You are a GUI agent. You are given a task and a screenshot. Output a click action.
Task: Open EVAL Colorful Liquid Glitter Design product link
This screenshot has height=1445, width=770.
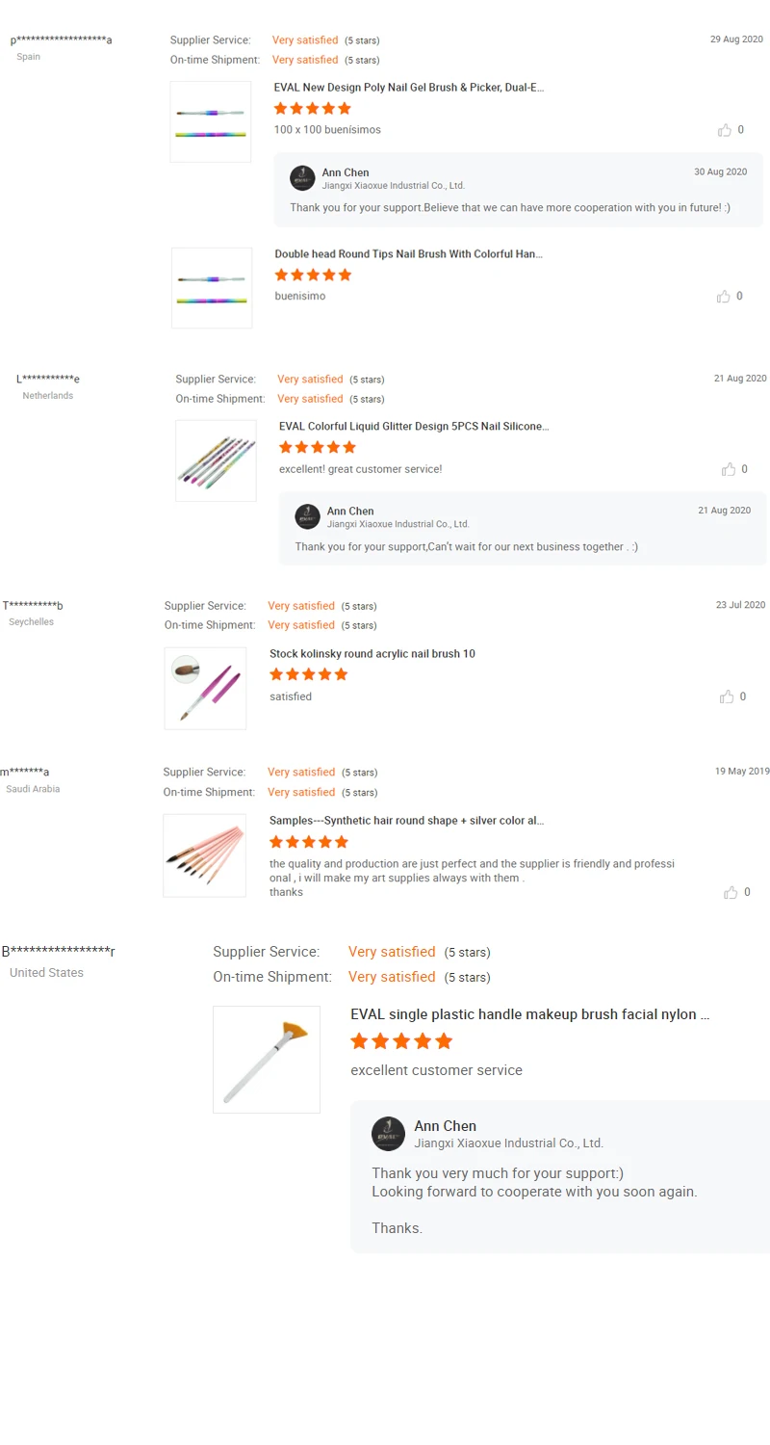point(414,426)
